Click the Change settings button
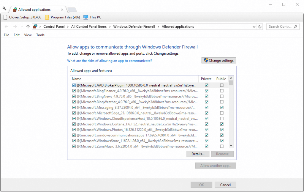The image size is (304, 192). [x=219, y=60]
